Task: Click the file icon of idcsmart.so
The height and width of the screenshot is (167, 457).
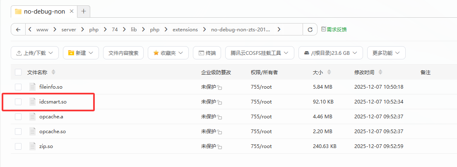Action: tap(33, 101)
